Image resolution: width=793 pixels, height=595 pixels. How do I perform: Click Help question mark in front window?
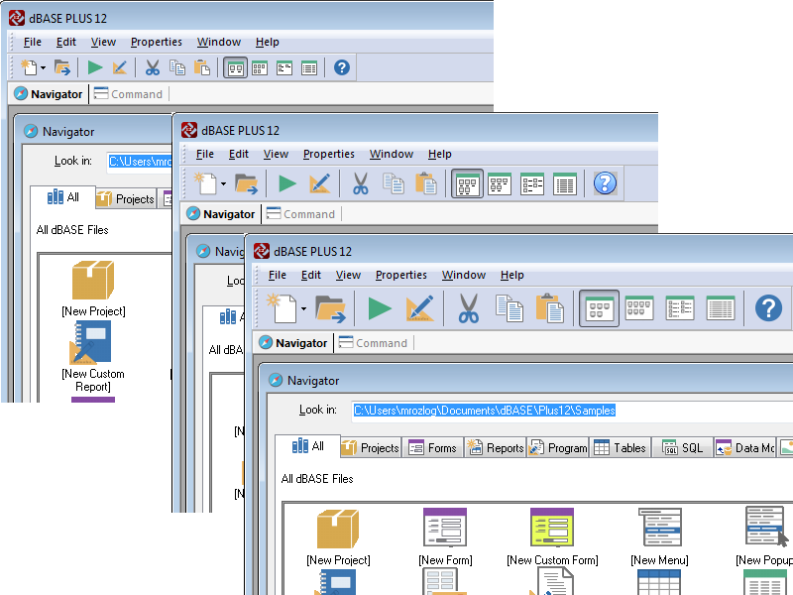tap(768, 308)
